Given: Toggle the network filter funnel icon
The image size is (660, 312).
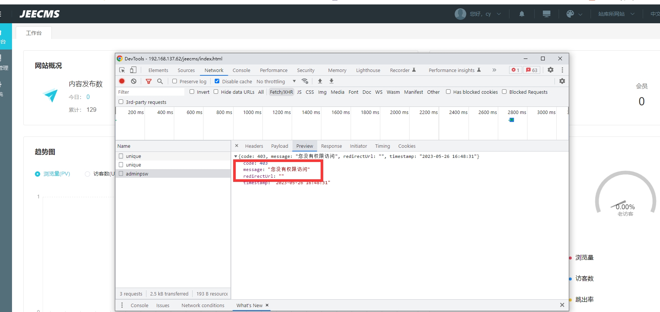Looking at the screenshot, I should (149, 81).
